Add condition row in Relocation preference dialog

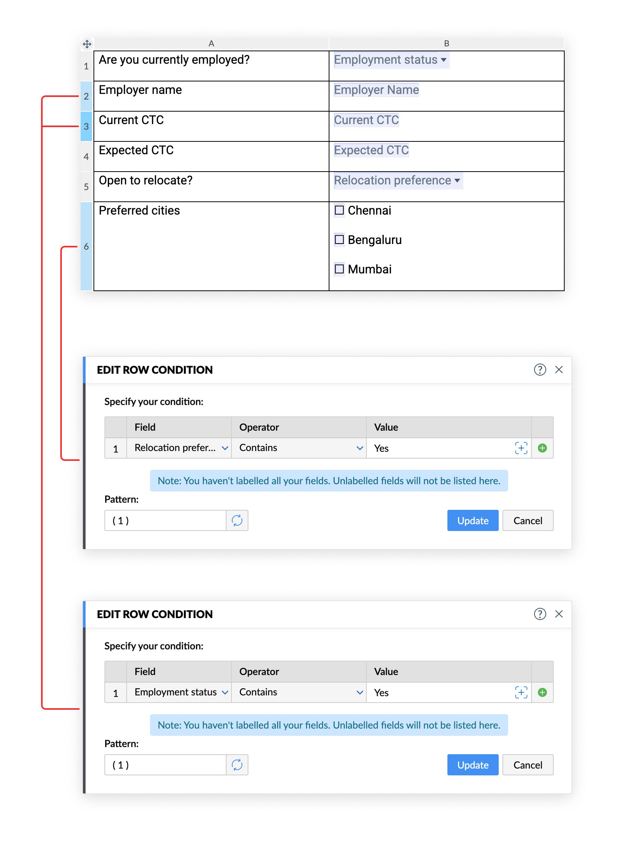click(x=542, y=448)
